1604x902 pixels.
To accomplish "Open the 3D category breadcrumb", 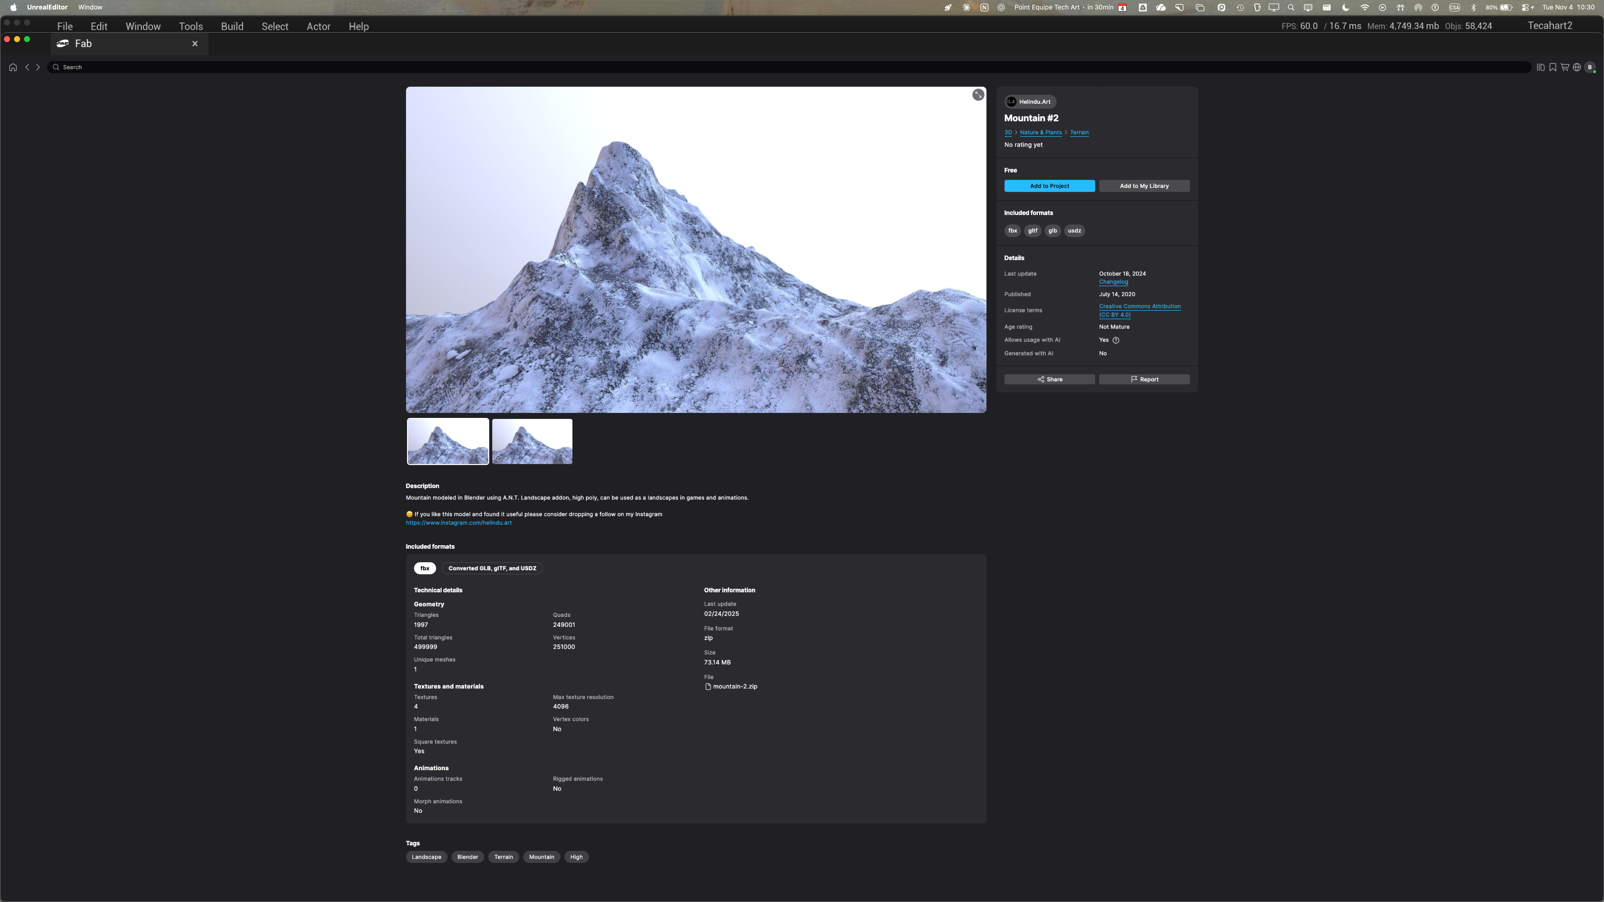I will tap(1008, 133).
